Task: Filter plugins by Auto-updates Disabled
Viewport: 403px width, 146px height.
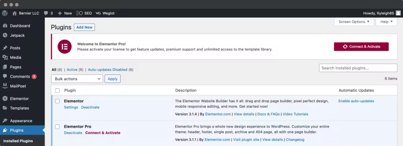Action: click(x=108, y=69)
